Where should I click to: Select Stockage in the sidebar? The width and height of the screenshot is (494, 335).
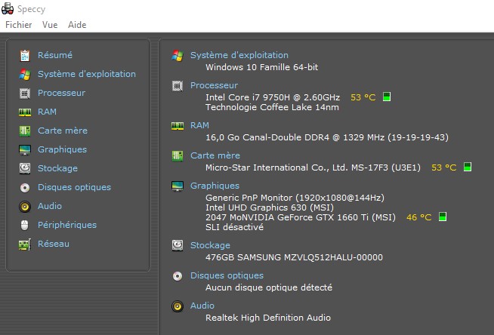[x=57, y=168]
